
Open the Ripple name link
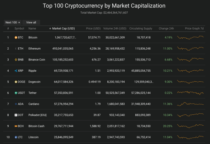tap(32, 71)
